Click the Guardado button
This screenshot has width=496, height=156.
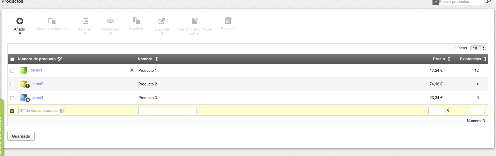point(21,136)
